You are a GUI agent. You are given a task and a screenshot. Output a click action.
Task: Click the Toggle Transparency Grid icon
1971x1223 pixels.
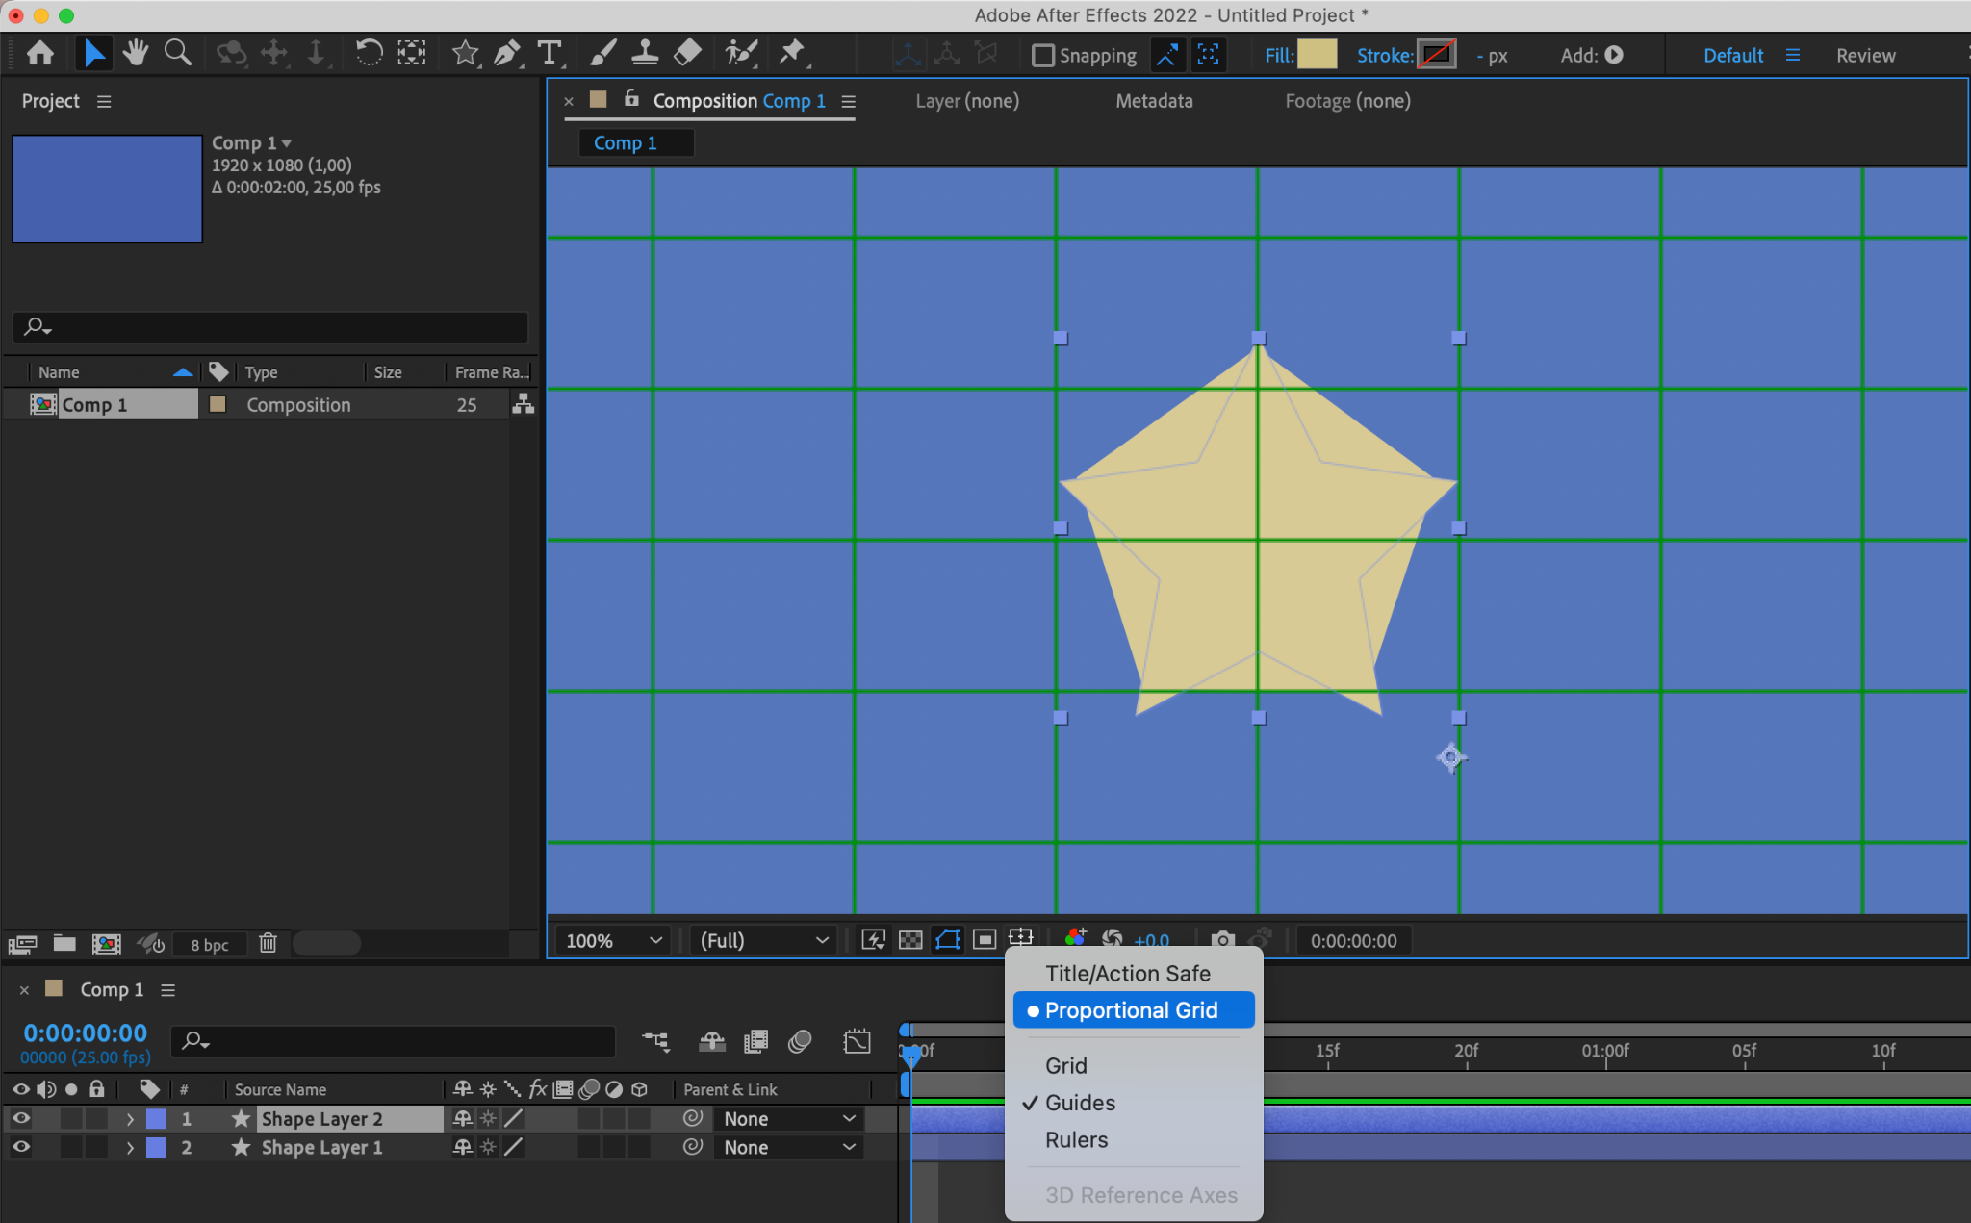pos(910,940)
